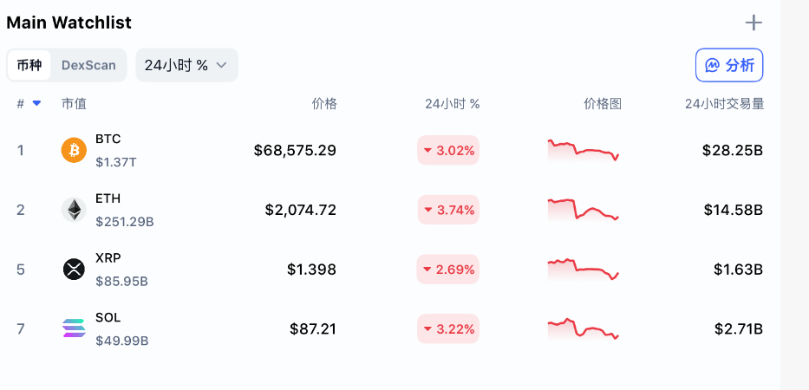Sort by 24小时 % column header
Image resolution: width=809 pixels, height=390 pixels.
pyautogui.click(x=452, y=104)
